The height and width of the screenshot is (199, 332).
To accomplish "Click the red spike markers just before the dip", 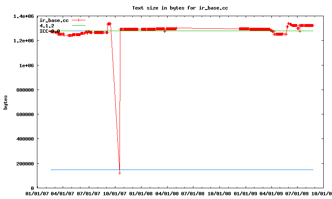I will pos(109,24).
